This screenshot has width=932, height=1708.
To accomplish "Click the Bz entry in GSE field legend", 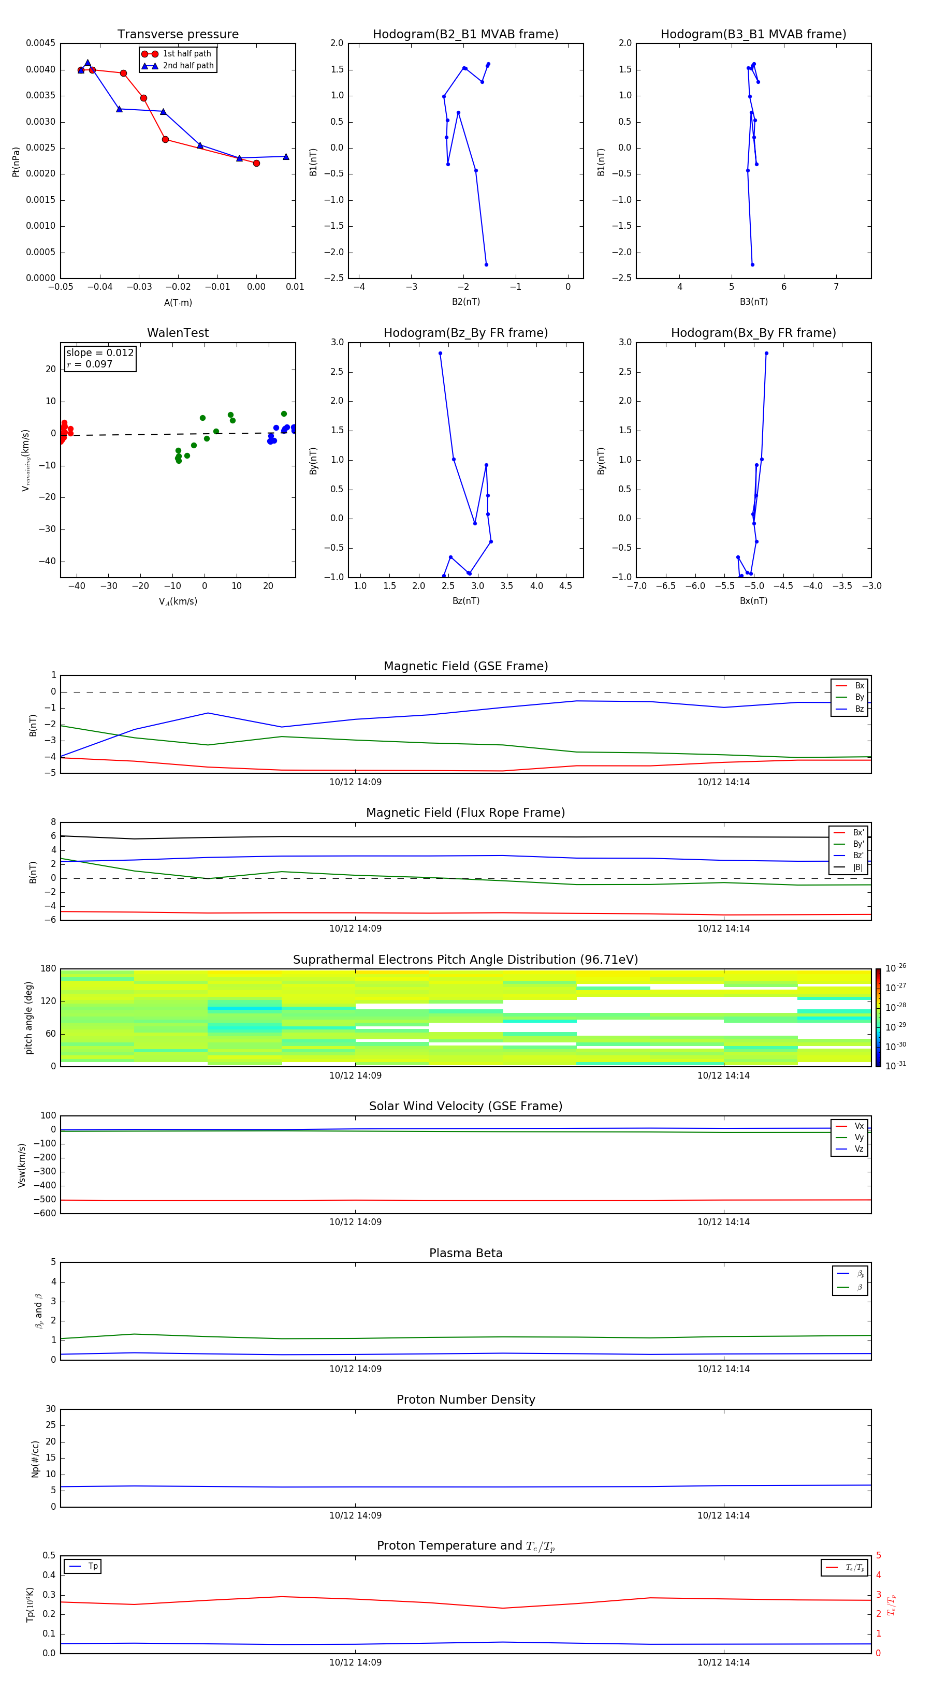I will tap(850, 709).
